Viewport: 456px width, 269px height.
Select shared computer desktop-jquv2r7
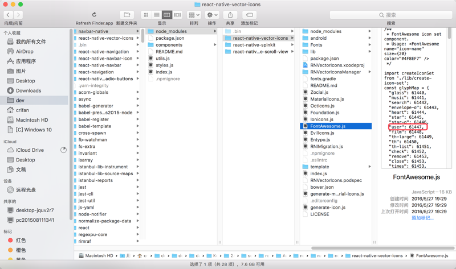click(x=35, y=210)
